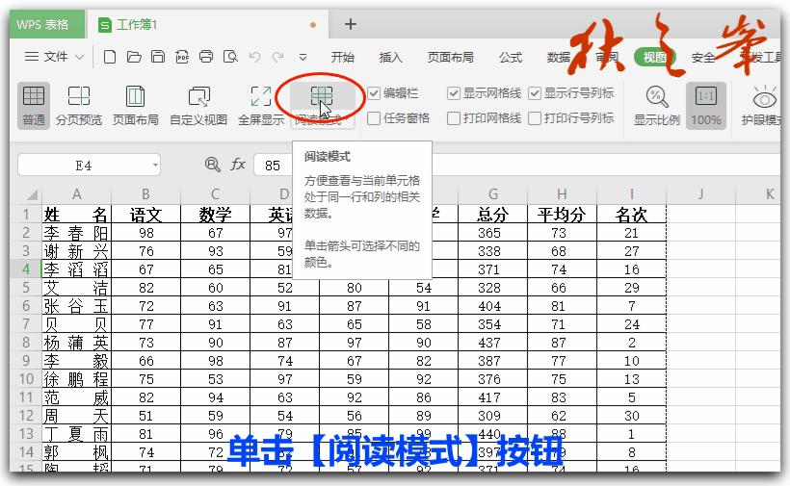Switch to 分页预览 page break preview
The width and height of the screenshot is (790, 486).
coord(79,106)
